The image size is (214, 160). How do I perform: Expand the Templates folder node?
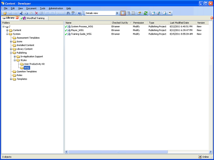11,79
